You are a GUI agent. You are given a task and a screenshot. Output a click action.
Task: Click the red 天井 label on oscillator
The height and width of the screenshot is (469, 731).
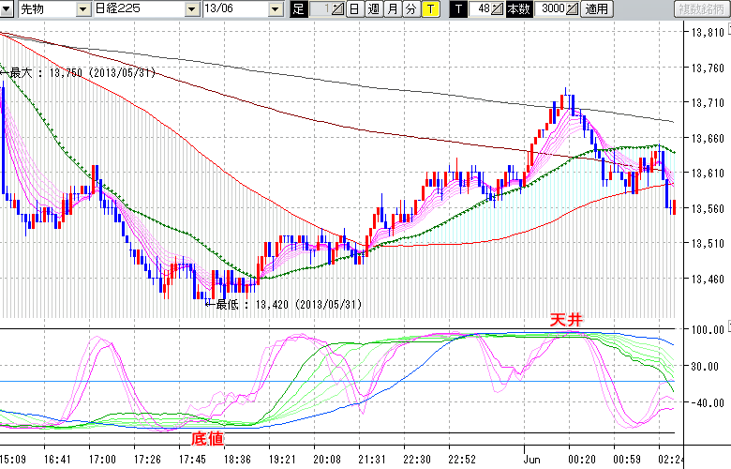click(x=565, y=321)
